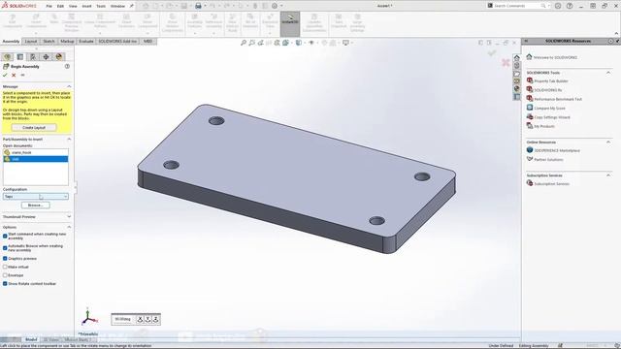Click the Print icon in top toolbar
621x349 pixels.
pos(198,6)
